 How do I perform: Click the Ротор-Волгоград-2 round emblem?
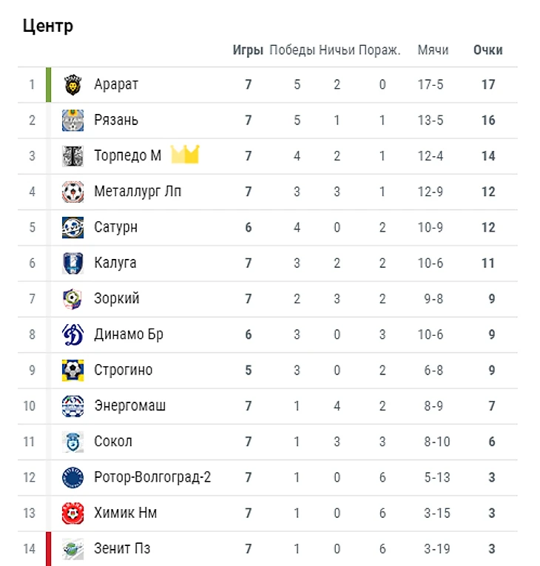point(72,477)
